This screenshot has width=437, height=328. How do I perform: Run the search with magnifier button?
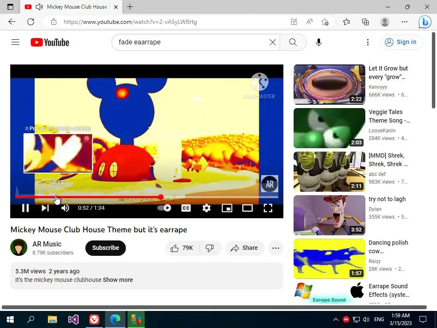pyautogui.click(x=293, y=42)
